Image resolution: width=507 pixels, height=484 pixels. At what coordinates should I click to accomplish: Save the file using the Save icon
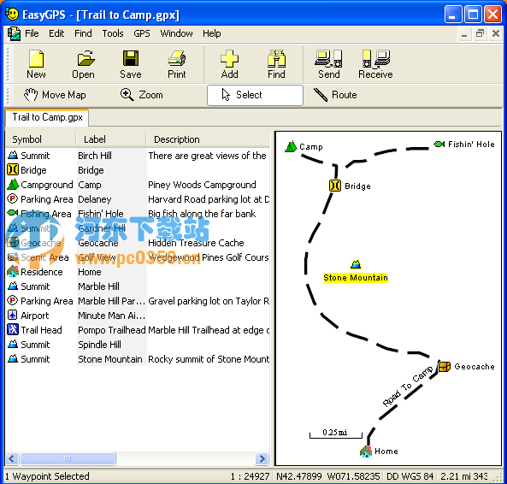coord(131,64)
